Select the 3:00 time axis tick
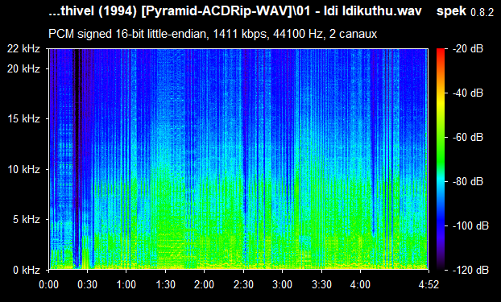Viewport: 501px width, 302px height. coord(282,284)
